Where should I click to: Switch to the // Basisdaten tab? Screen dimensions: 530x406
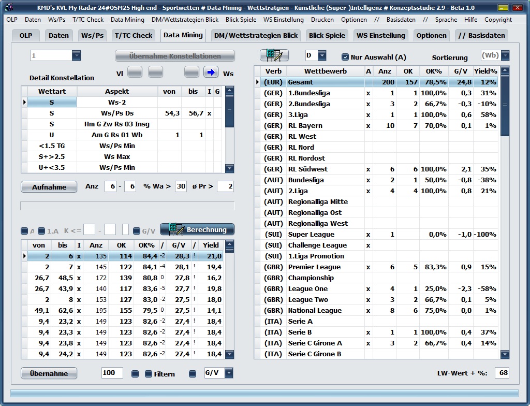pyautogui.click(x=481, y=35)
